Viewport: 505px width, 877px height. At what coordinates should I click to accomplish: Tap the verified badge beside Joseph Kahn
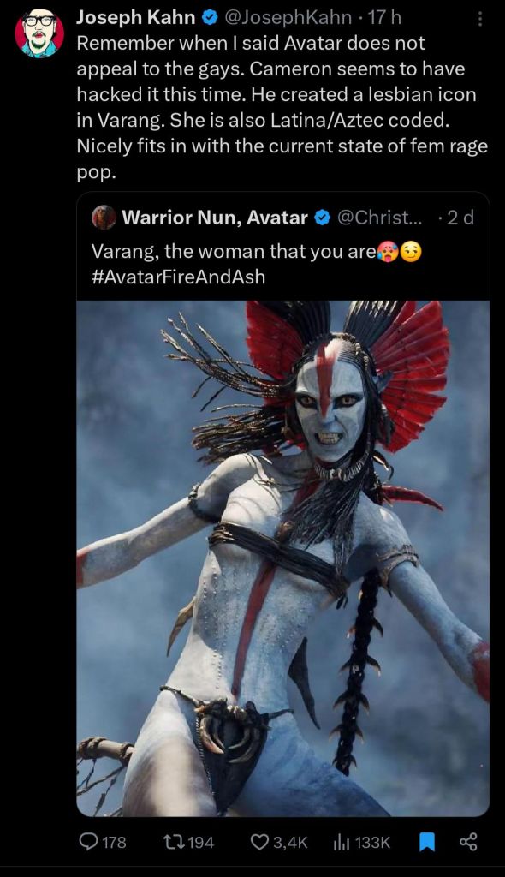pos(211,18)
